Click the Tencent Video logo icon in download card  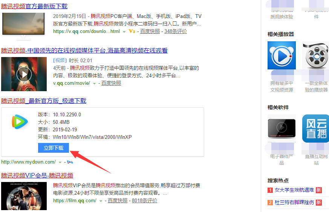[x=20, y=121]
